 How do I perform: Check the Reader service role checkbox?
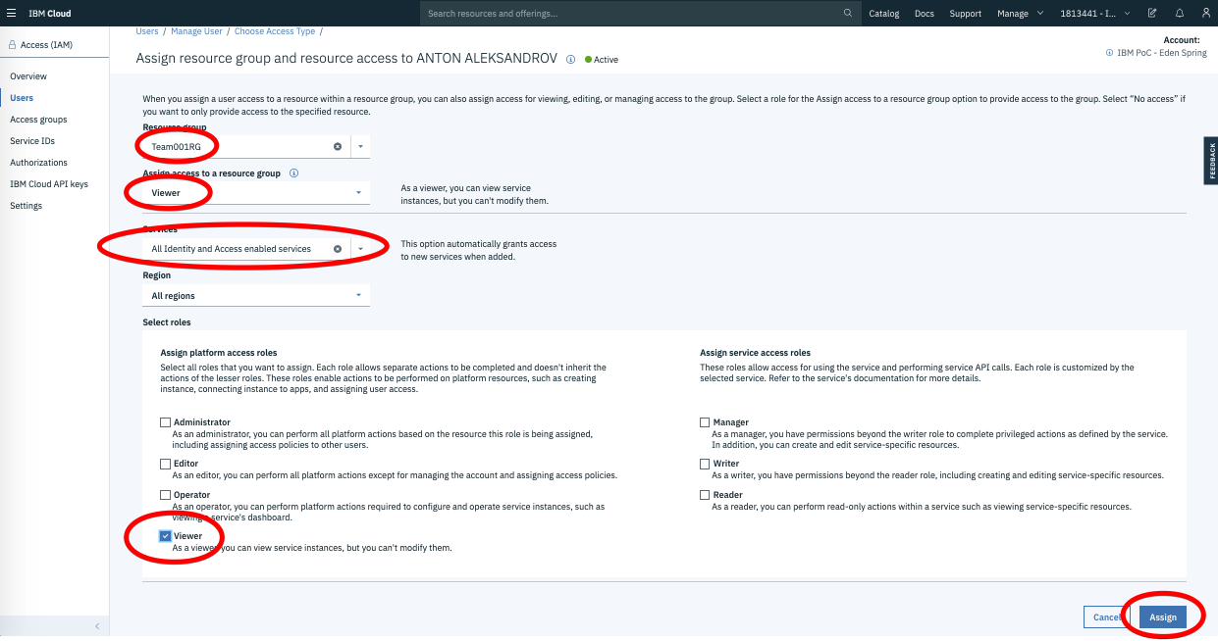click(705, 495)
